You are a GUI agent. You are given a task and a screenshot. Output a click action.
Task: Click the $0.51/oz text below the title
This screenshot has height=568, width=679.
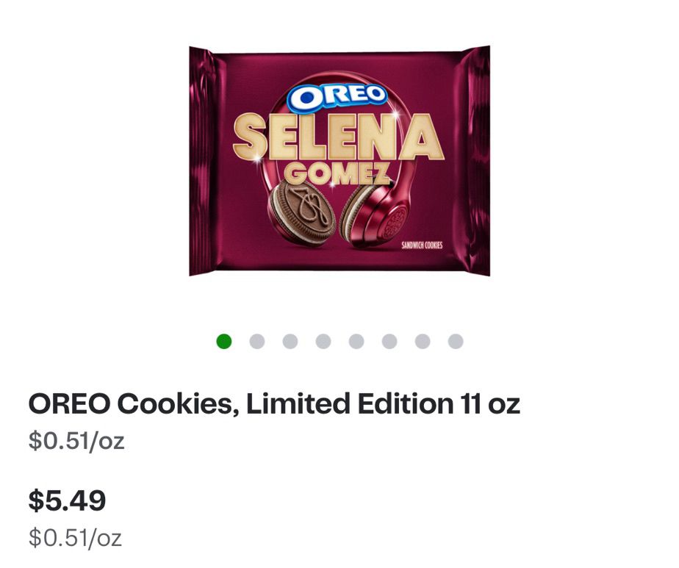[x=76, y=441]
